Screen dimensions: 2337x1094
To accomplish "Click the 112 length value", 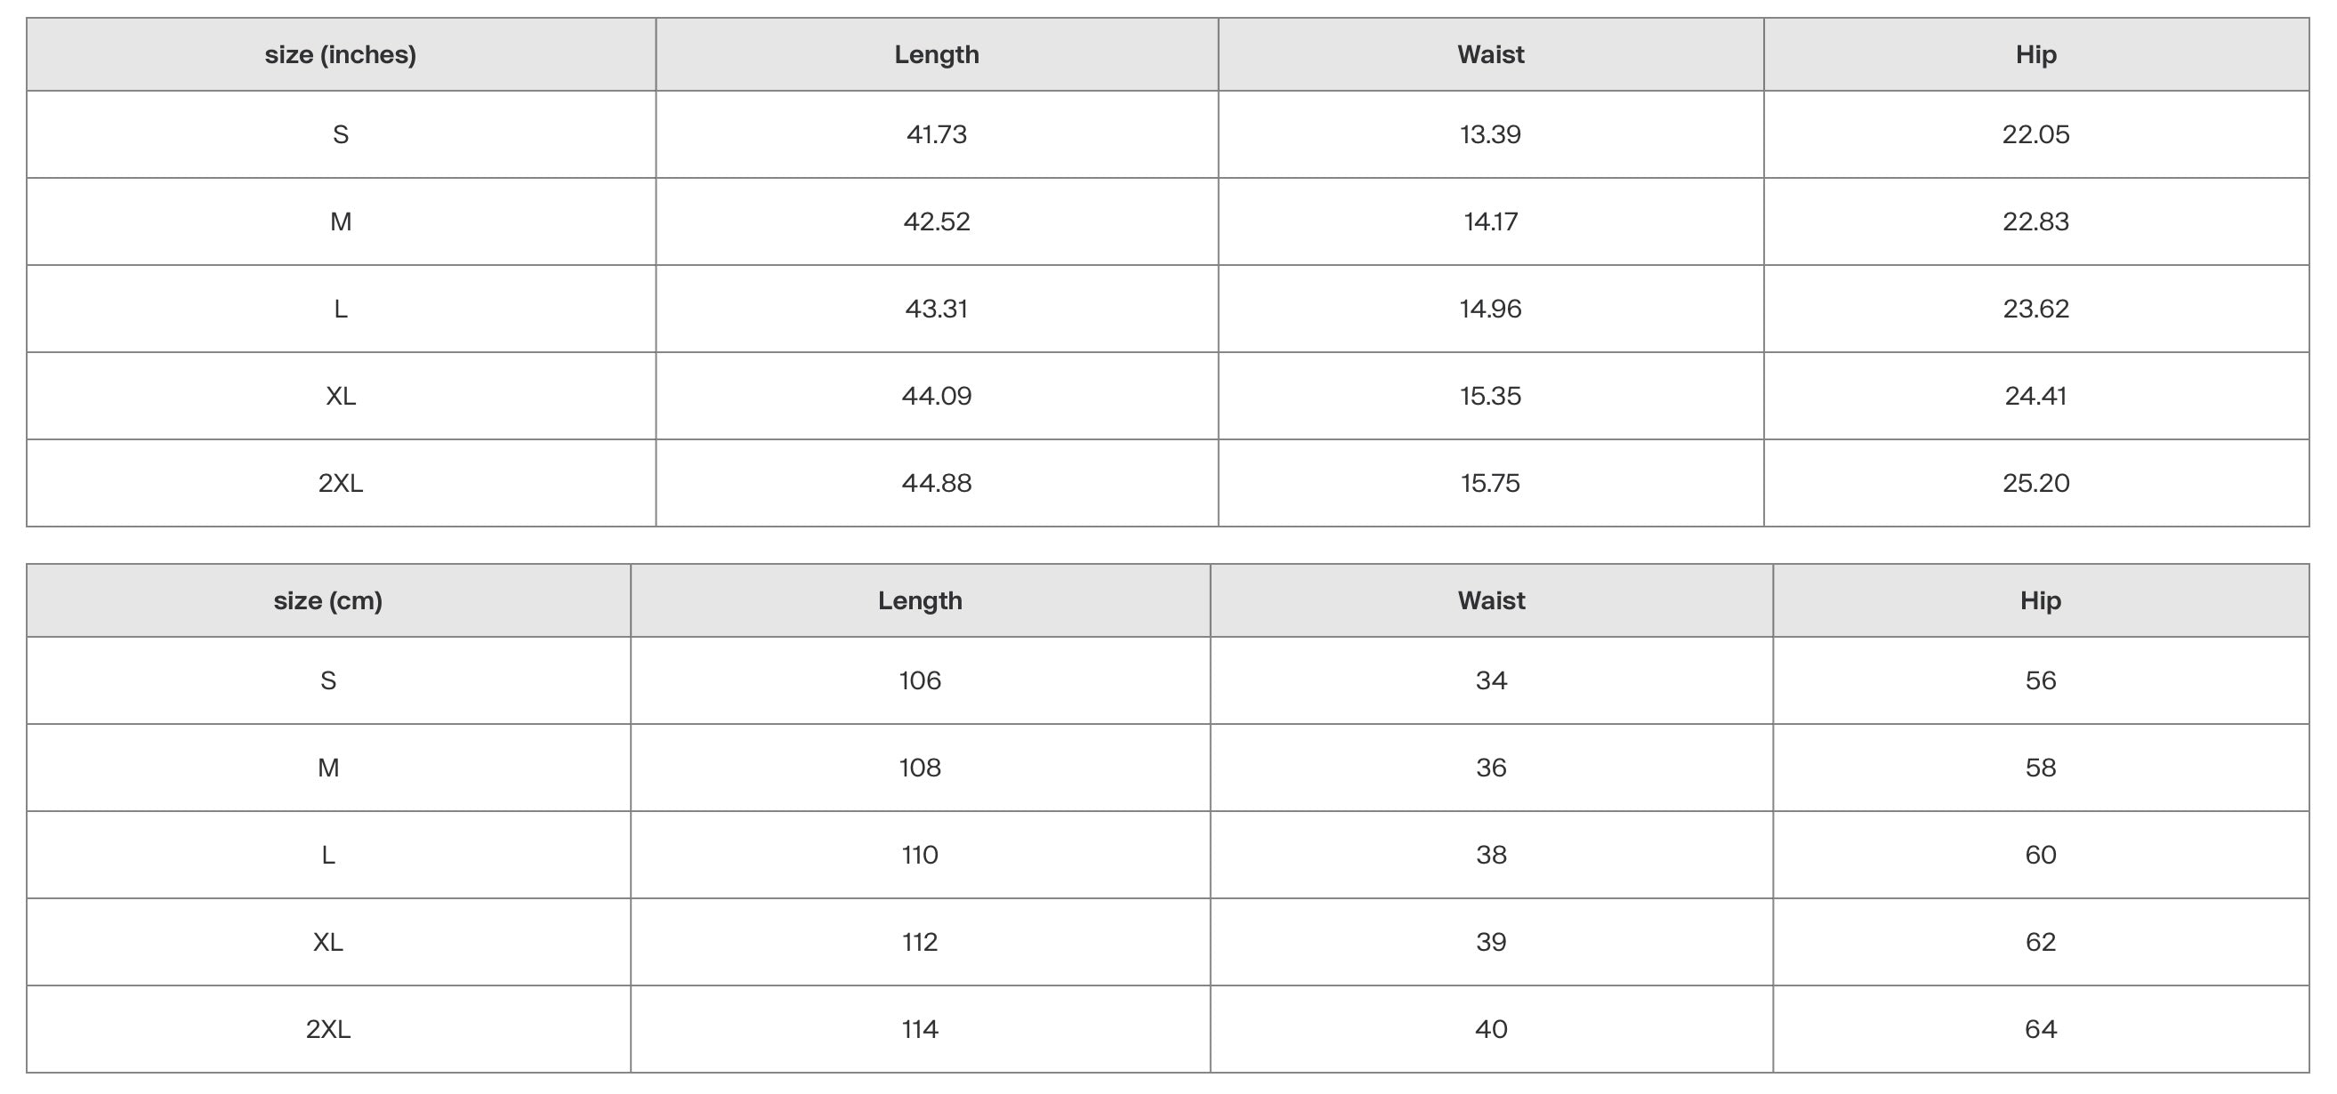I will point(920,942).
